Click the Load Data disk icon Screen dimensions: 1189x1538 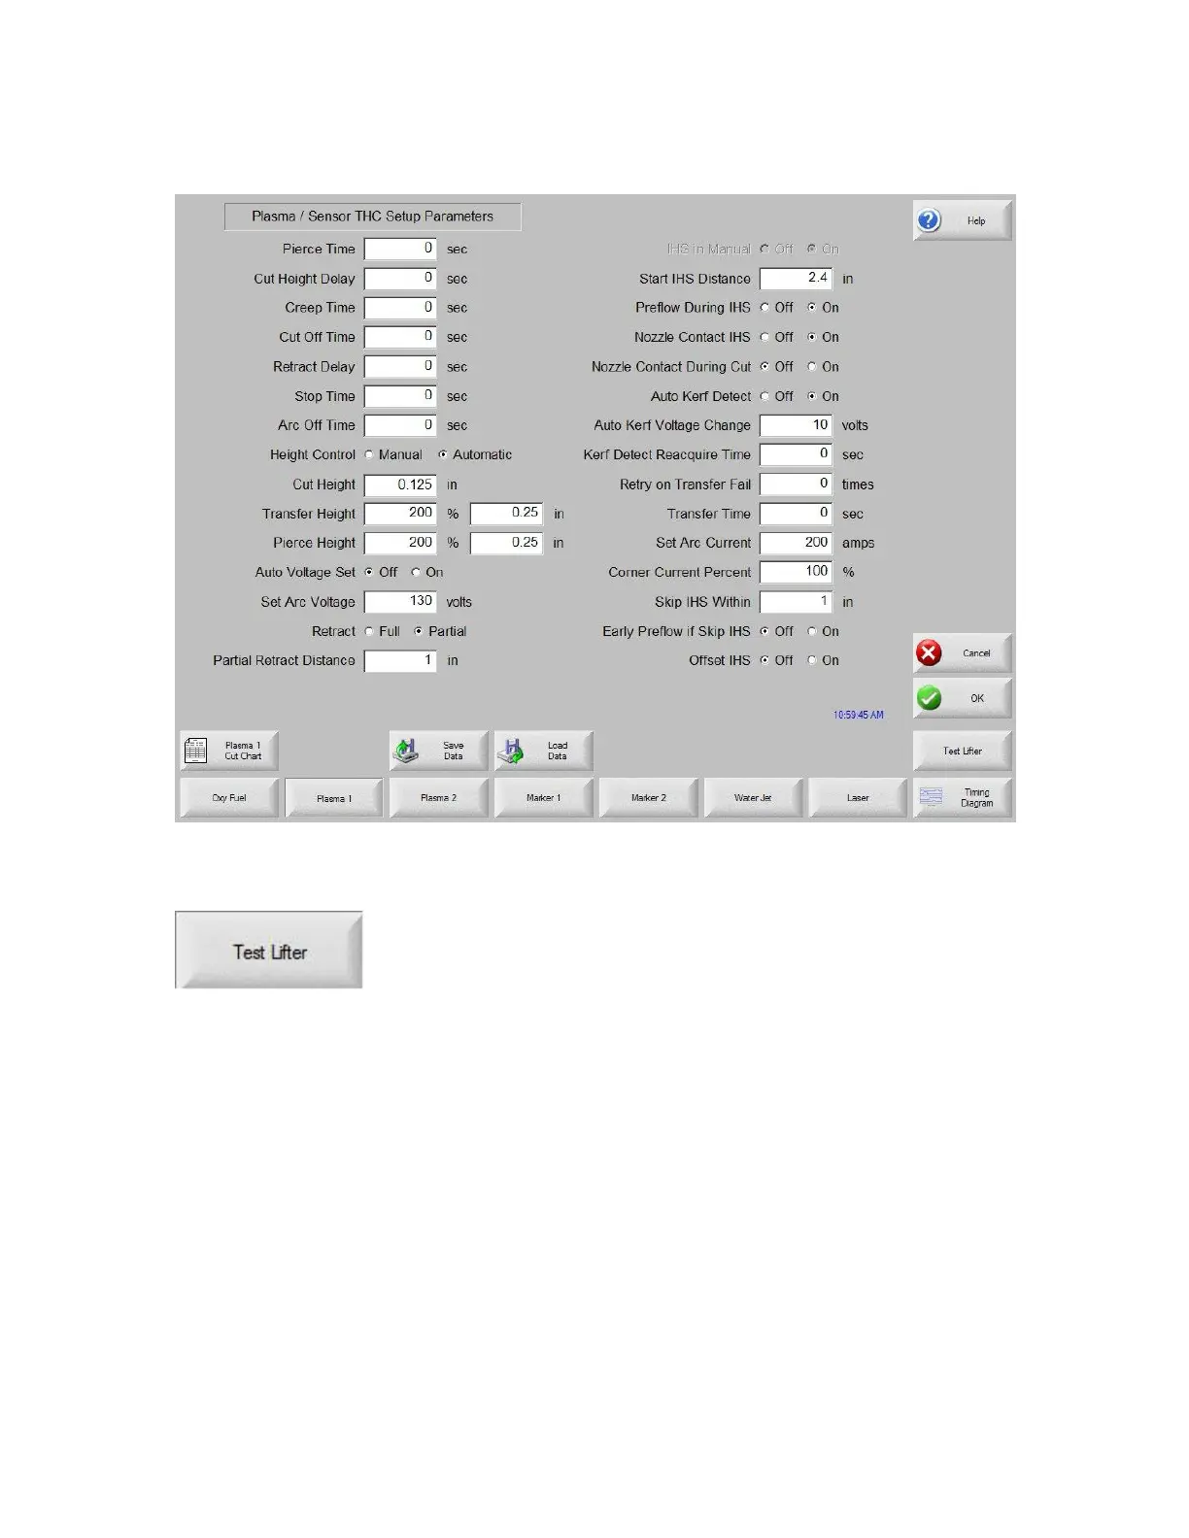(x=510, y=751)
